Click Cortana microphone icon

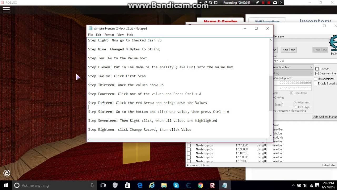pos(92,185)
